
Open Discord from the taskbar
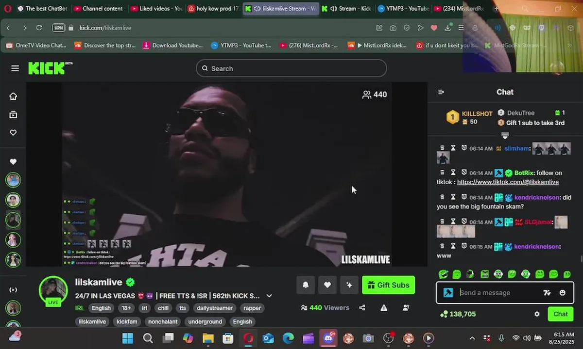(x=328, y=338)
